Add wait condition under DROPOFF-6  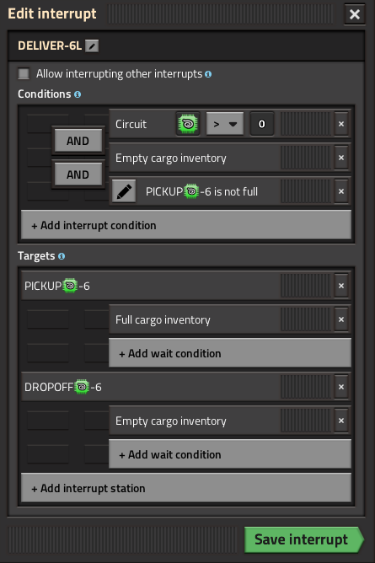tap(230, 454)
